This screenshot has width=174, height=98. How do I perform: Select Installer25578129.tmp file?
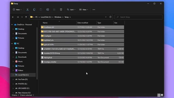pos(82,53)
